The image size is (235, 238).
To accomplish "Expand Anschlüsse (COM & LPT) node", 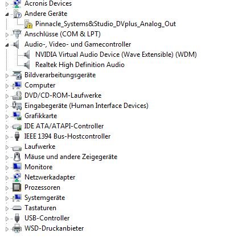I will tap(7, 35).
